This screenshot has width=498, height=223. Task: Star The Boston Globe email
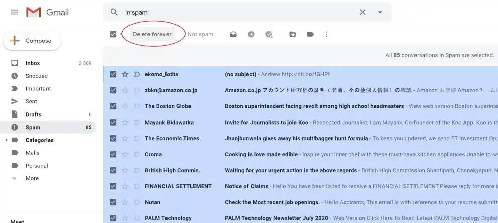point(125,106)
